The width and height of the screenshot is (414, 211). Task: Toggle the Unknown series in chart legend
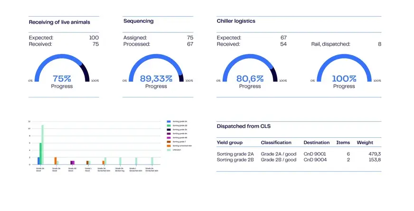pos(174,150)
